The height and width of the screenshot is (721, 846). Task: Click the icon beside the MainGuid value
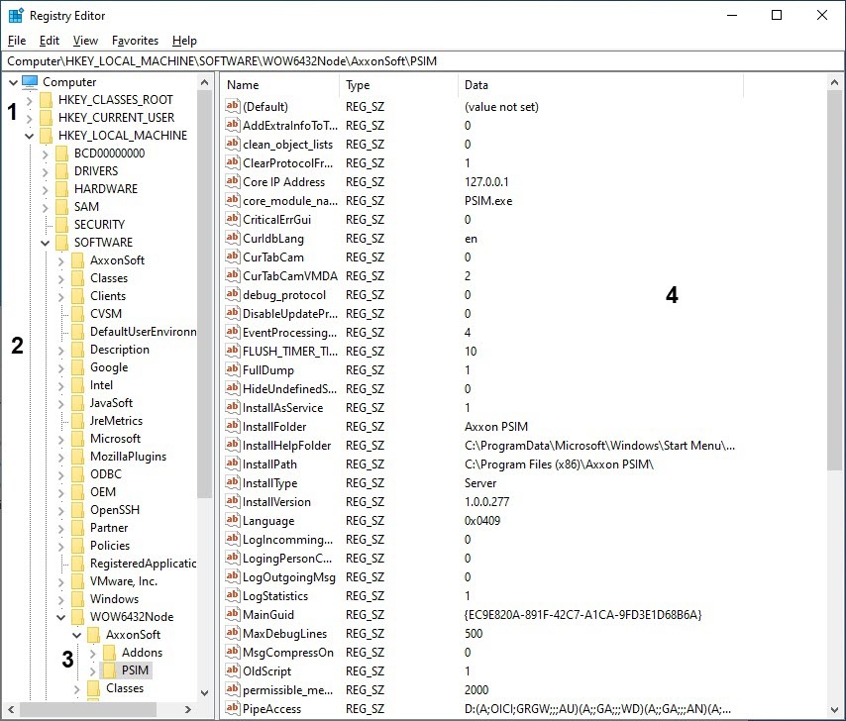click(233, 615)
